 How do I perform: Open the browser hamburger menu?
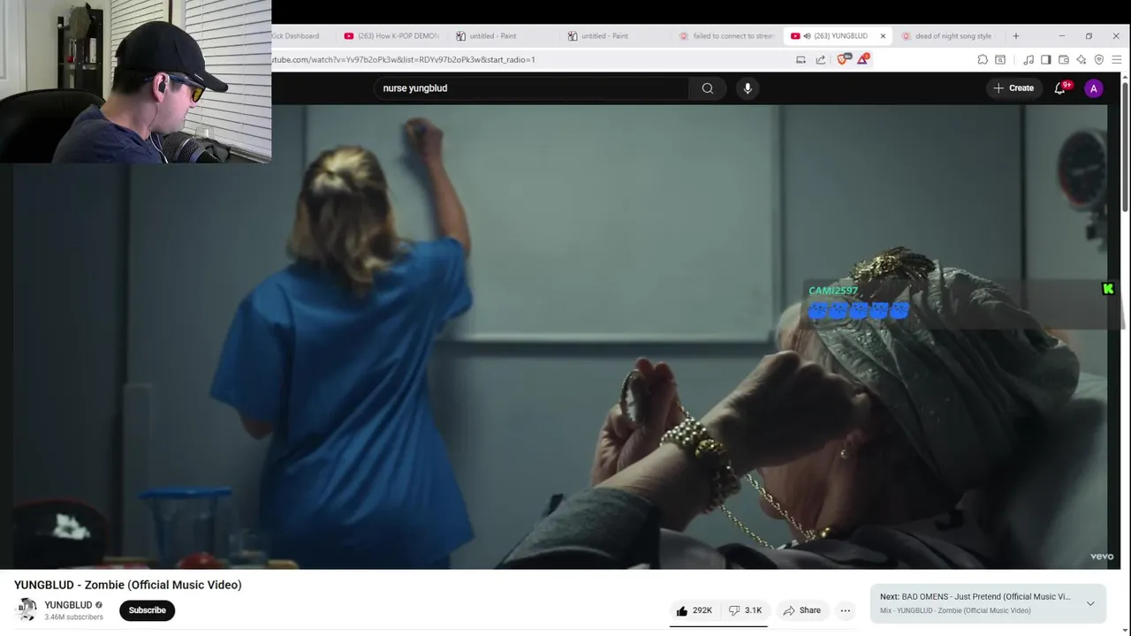click(x=1117, y=59)
